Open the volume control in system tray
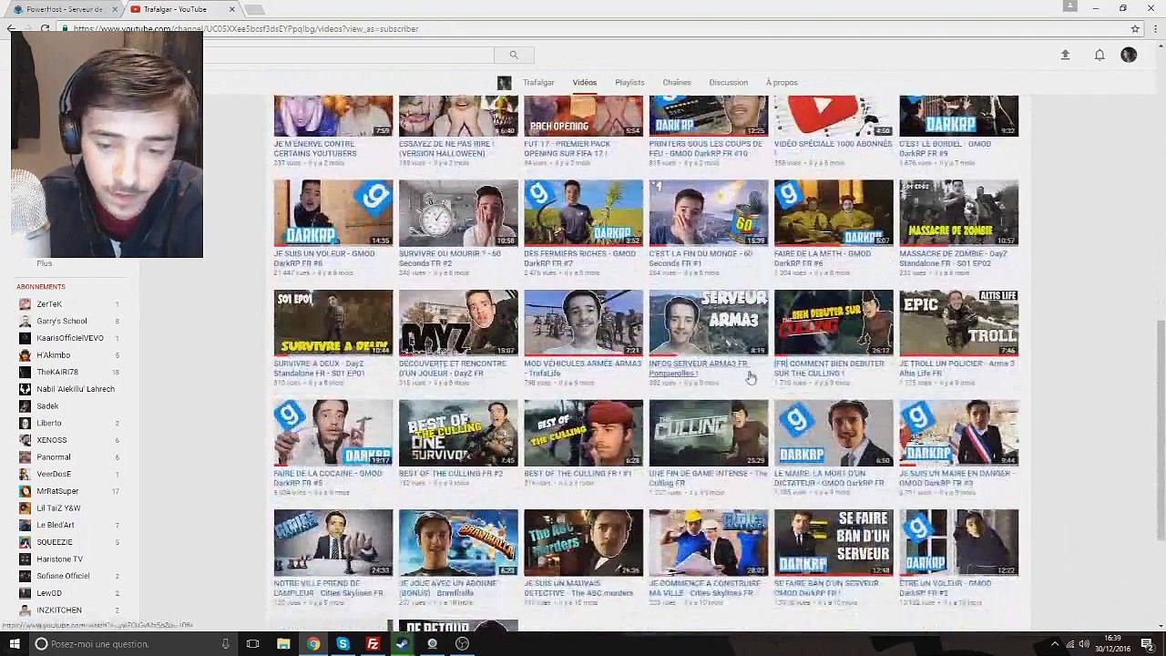 1085,644
